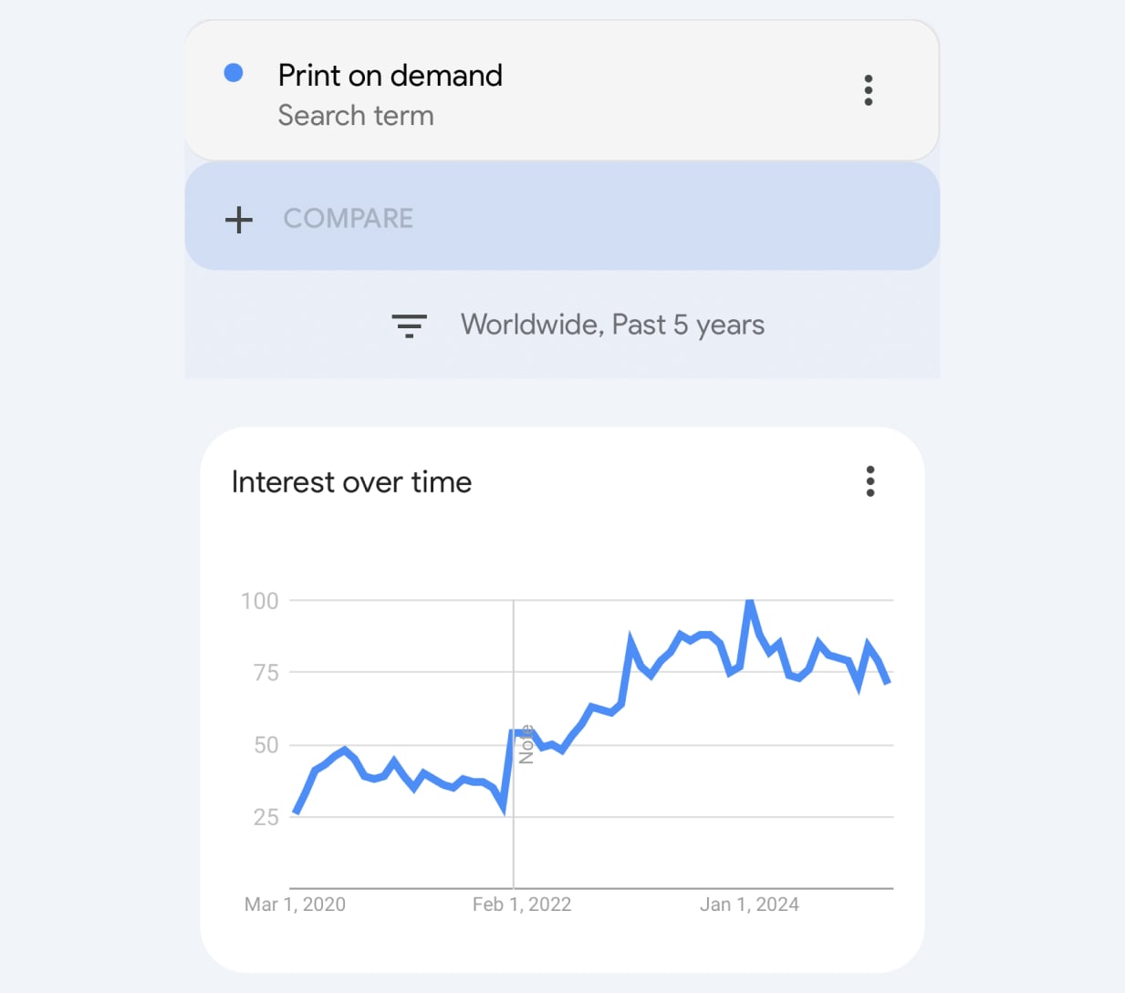Click the plus icon in the Compare bar

[238, 219]
